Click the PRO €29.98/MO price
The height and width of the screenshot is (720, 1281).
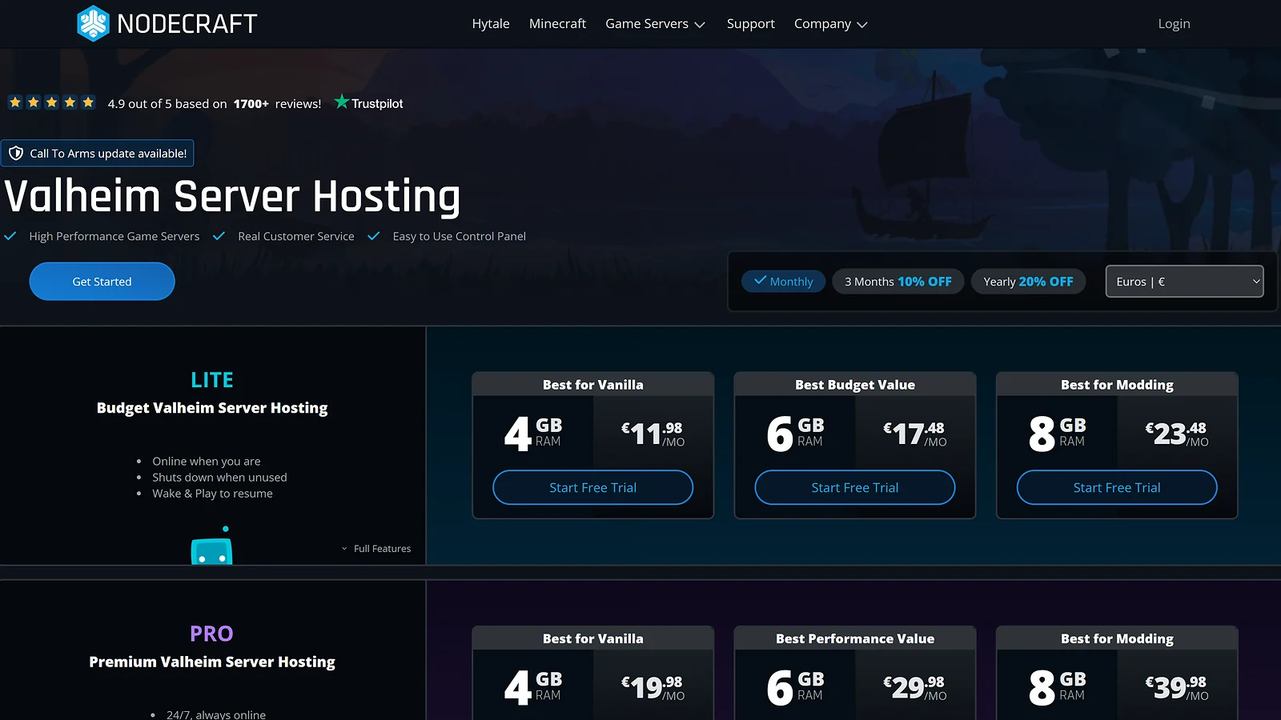(915, 687)
